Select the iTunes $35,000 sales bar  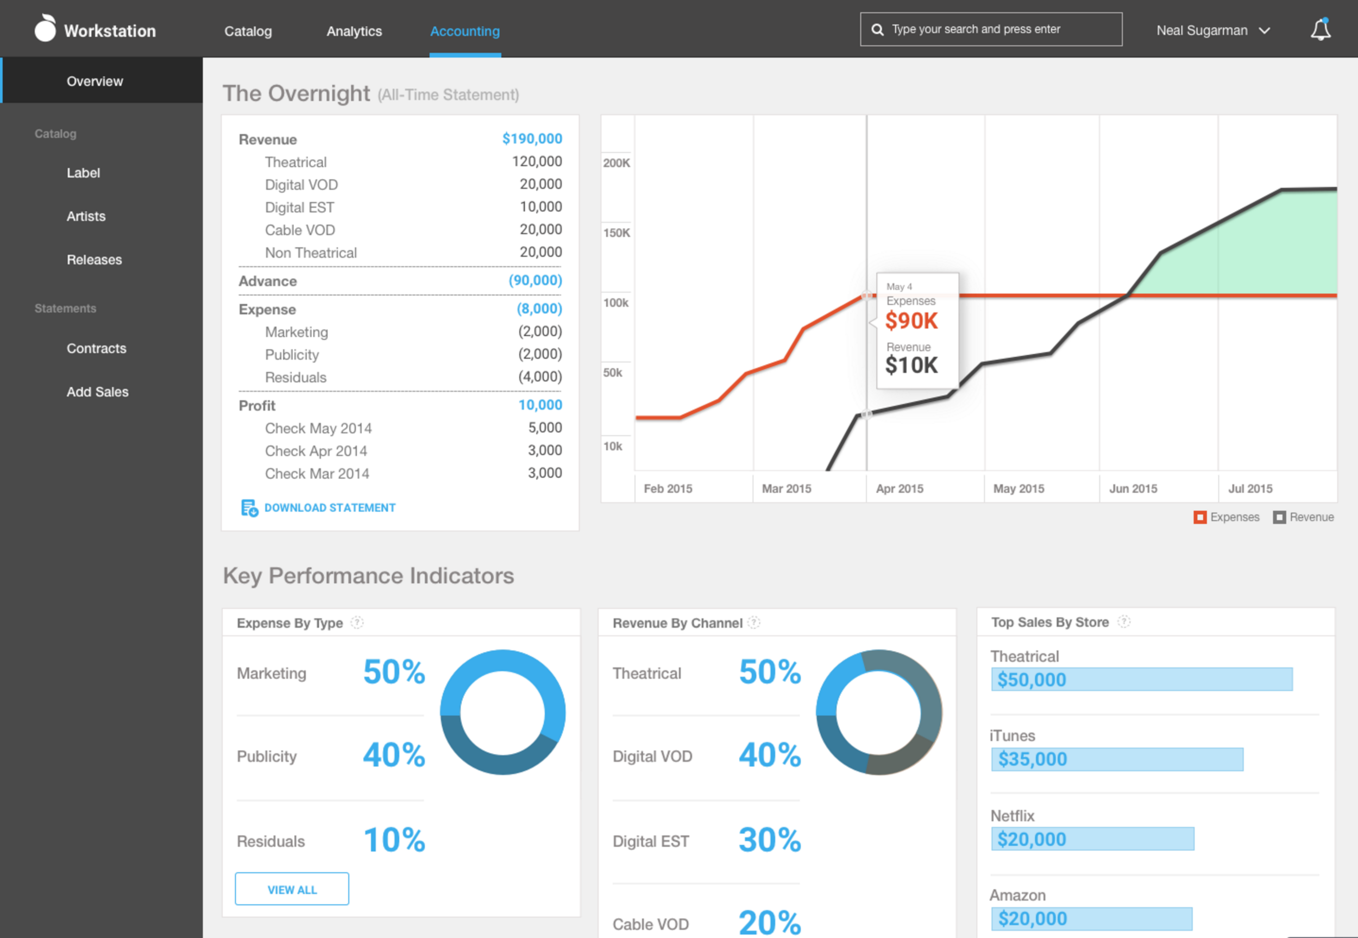pyautogui.click(x=1117, y=759)
